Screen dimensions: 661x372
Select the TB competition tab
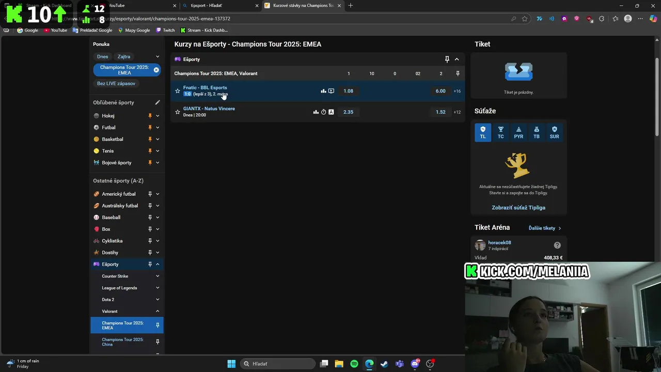pyautogui.click(x=537, y=132)
